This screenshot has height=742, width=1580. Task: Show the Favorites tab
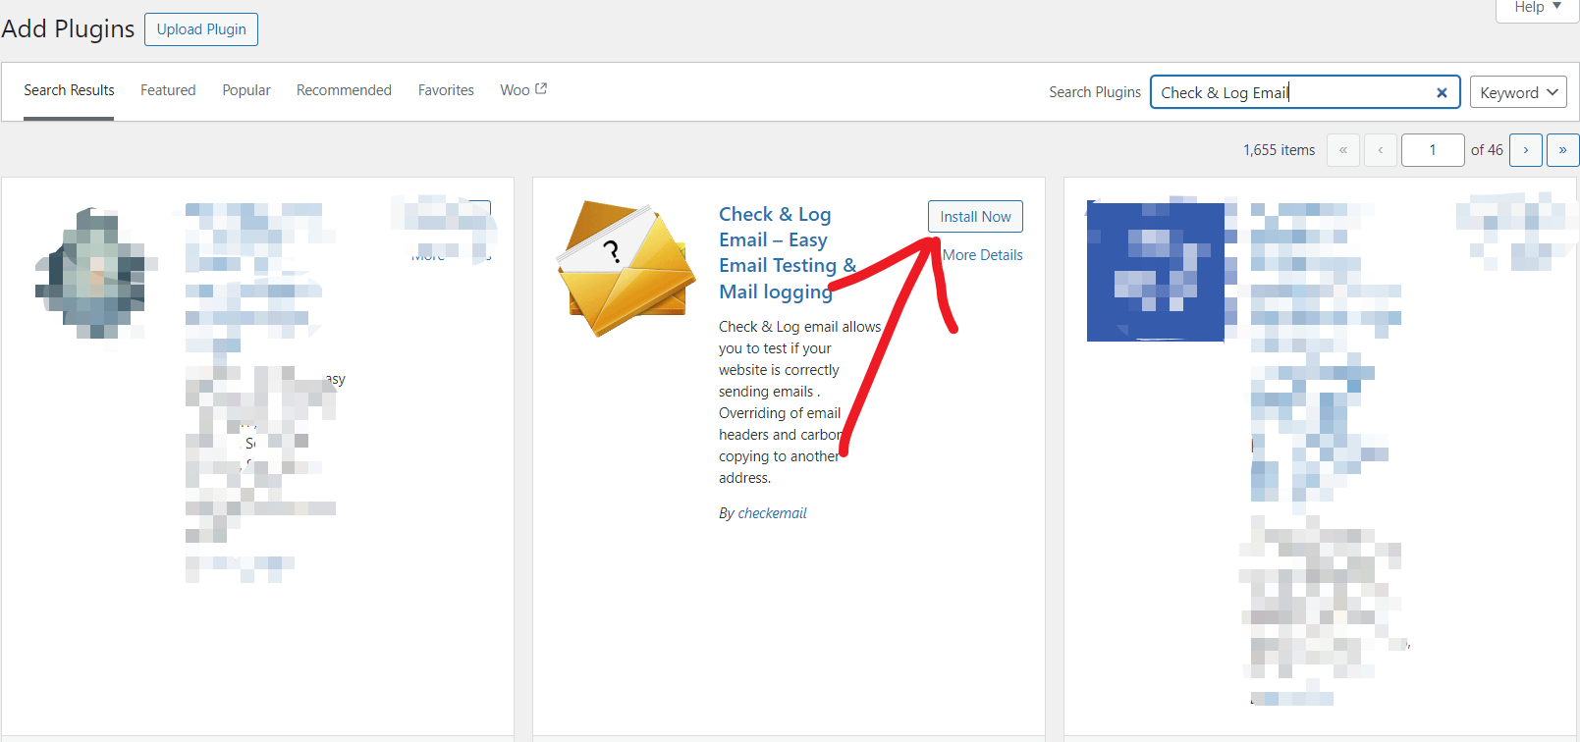[x=446, y=90]
